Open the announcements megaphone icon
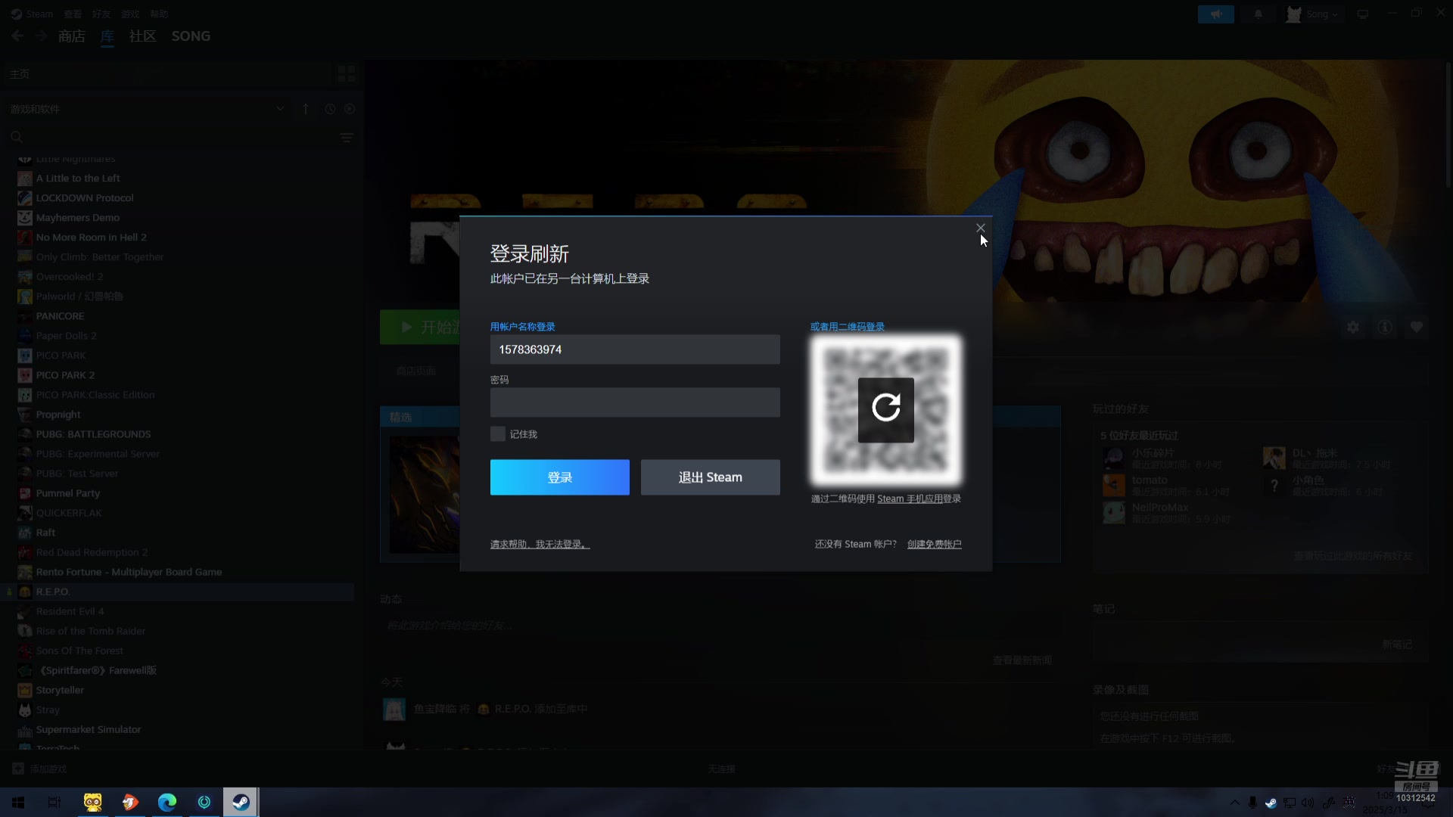 pyautogui.click(x=1215, y=14)
